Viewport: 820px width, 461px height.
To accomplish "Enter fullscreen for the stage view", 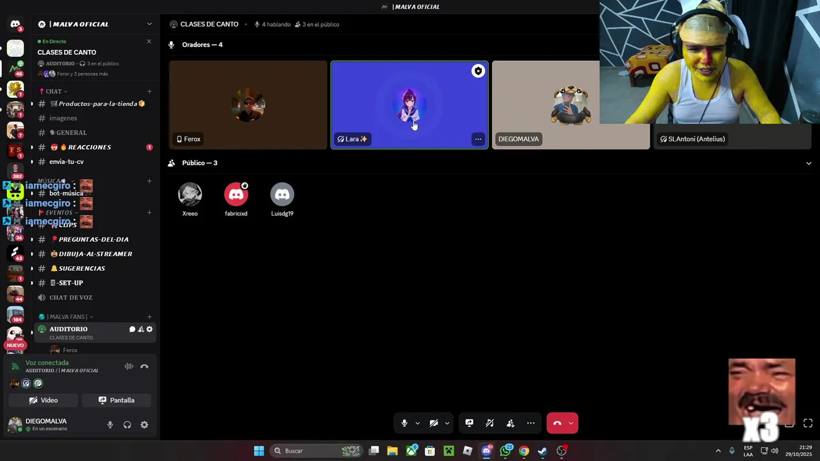I will point(808,423).
